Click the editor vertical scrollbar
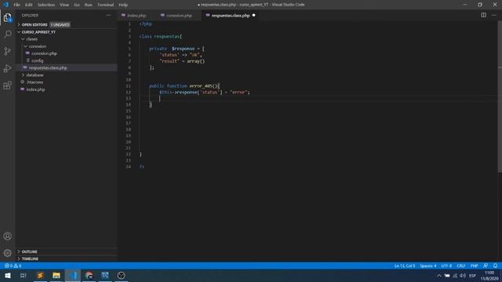 tap(500, 96)
